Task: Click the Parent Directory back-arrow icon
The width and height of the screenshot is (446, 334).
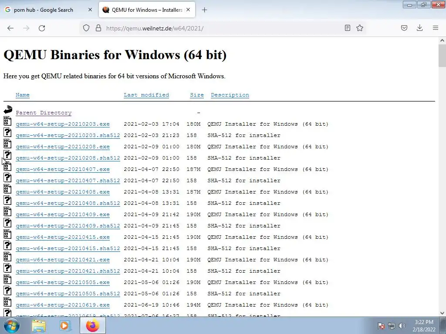Action: click(8, 109)
